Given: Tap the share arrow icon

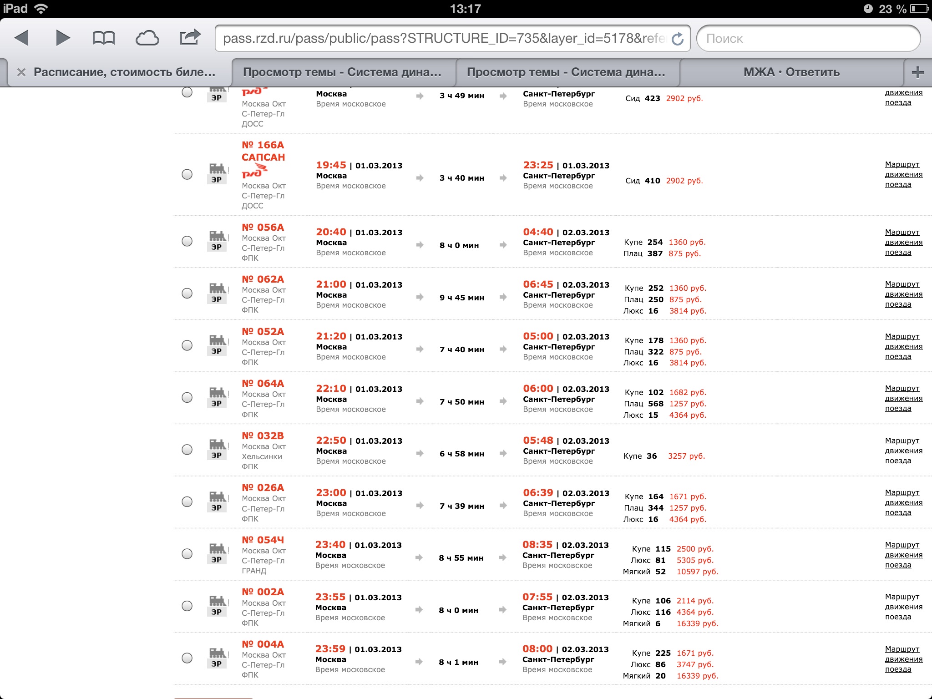Looking at the screenshot, I should (x=190, y=37).
